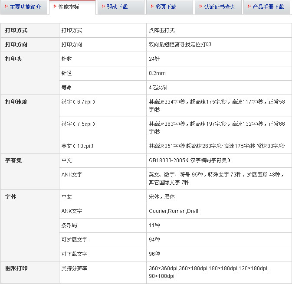Screen dimensions: 292x284
Task: Click the red bullet icon before 认证证书查询
Action: [200, 7]
